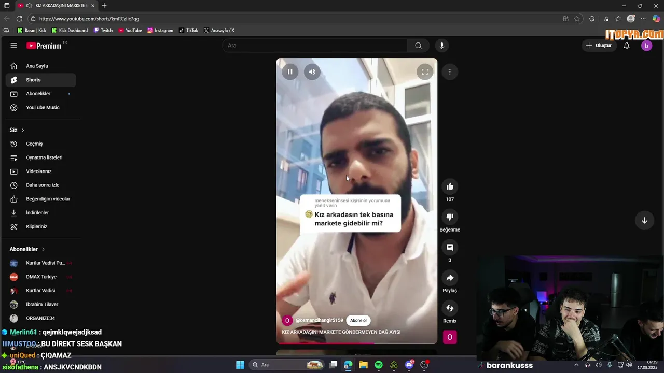Go to next Short with down arrow

tap(644, 221)
